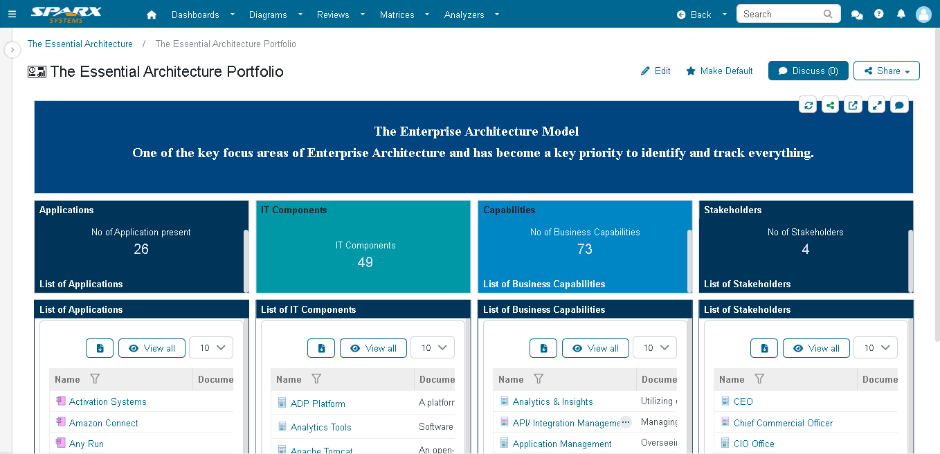Filter the Name column in IT Components
Image resolution: width=940 pixels, height=454 pixels.
tap(316, 379)
